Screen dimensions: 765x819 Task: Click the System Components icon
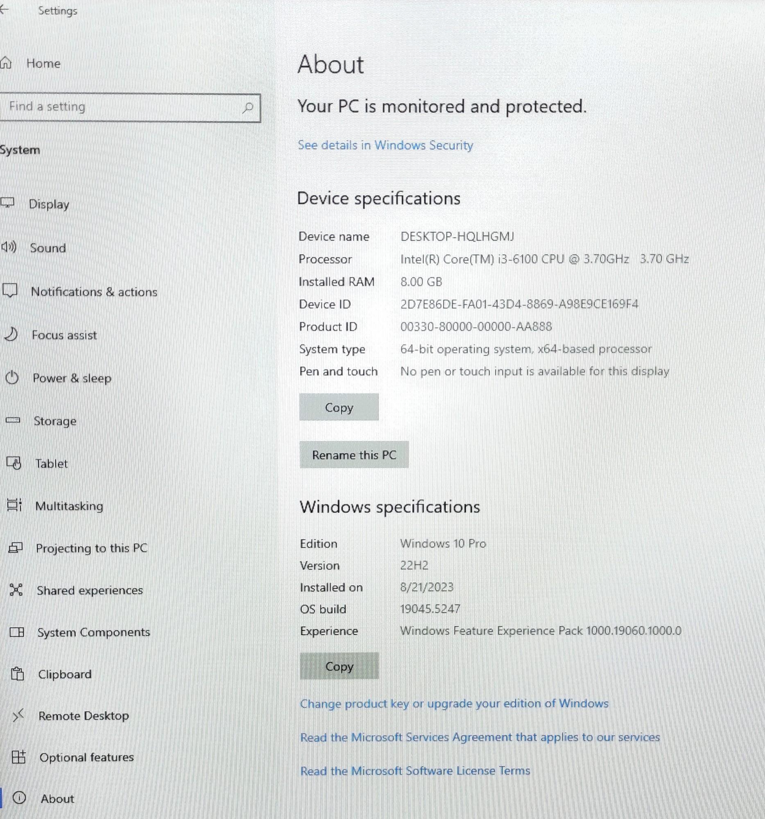click(16, 631)
